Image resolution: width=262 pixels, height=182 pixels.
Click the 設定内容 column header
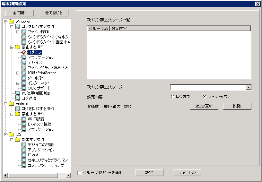coord(180,29)
